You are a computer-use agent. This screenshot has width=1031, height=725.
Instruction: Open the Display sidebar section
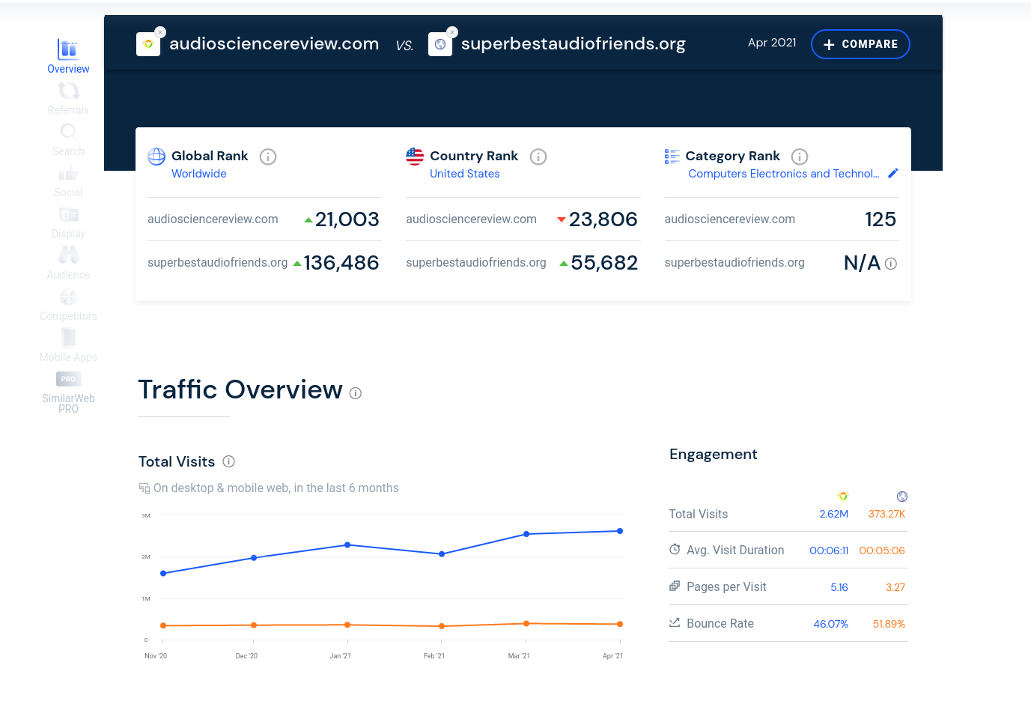pos(68,222)
